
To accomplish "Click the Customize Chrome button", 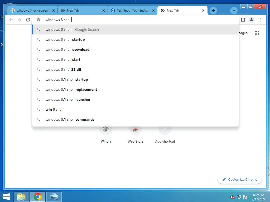I will 240,179.
